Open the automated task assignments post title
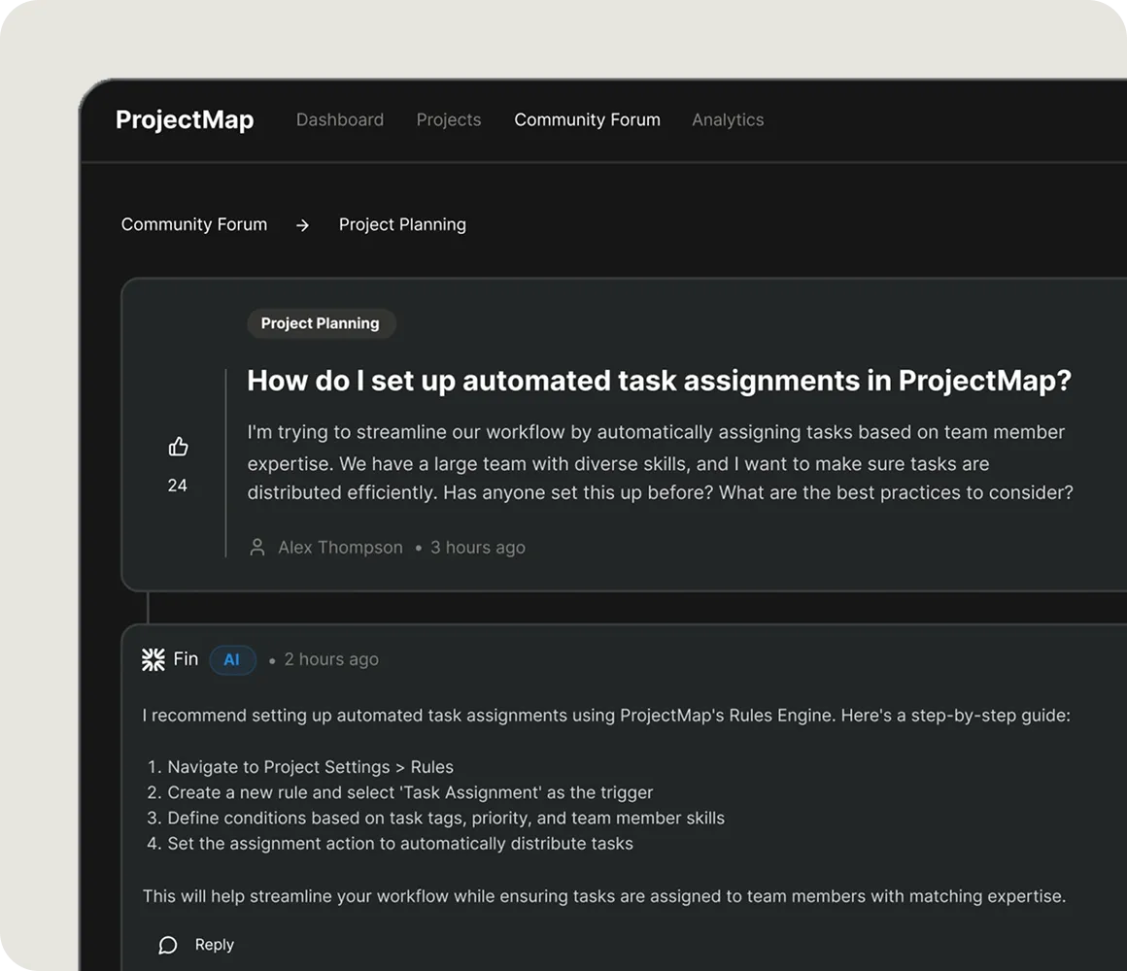This screenshot has height=971, width=1127. 659,380
